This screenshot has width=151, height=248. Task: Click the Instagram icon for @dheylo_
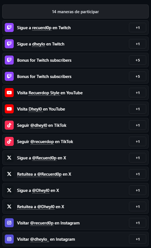point(9,239)
